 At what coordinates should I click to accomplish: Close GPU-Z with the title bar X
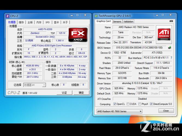point(171,15)
